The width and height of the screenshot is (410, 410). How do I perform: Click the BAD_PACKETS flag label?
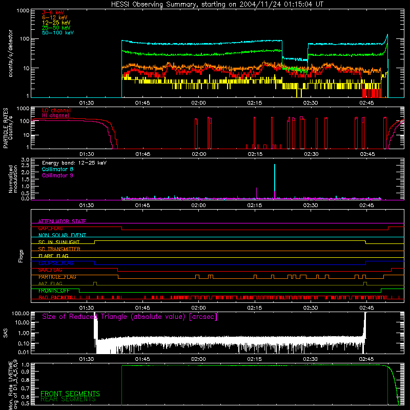(x=56, y=298)
